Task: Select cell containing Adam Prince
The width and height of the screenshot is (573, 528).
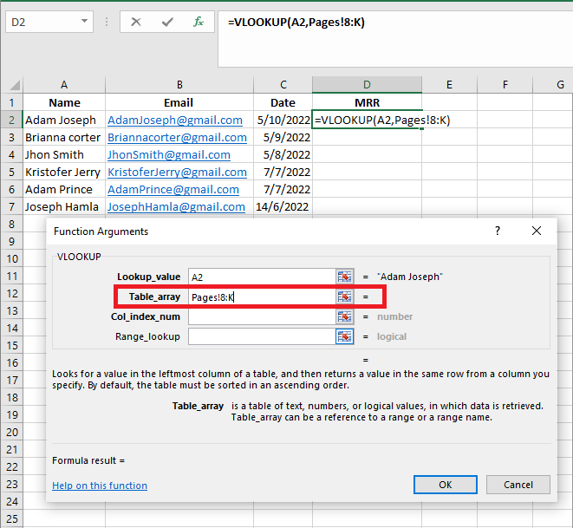Action: tap(64, 189)
